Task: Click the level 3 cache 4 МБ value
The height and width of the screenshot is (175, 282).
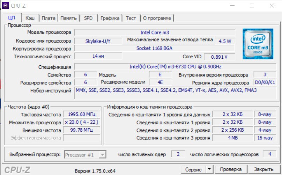Action: click(x=233, y=138)
